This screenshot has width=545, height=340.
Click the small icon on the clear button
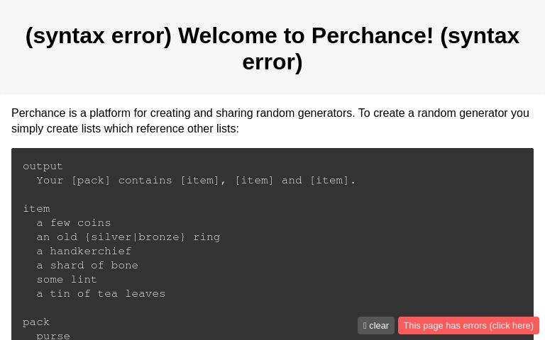click(x=365, y=326)
